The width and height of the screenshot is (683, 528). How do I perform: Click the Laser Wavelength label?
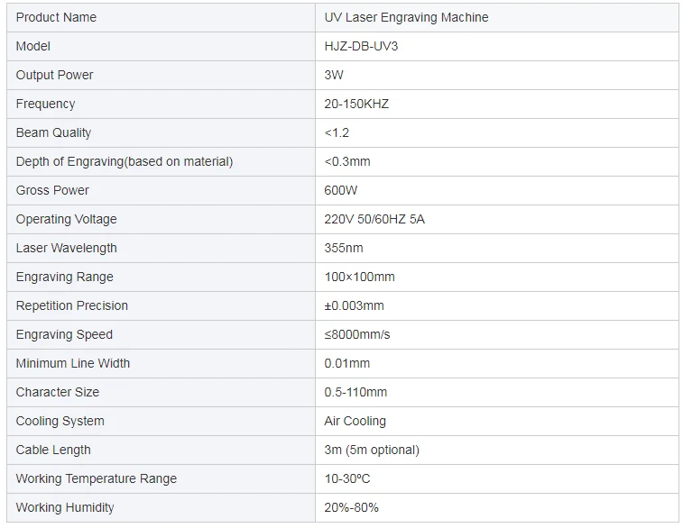(66, 248)
